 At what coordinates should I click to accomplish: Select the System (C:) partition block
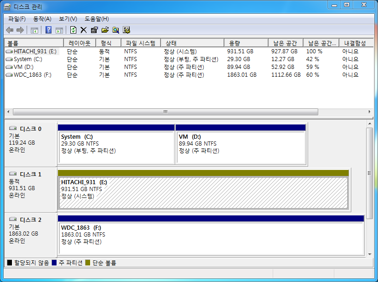click(116, 147)
